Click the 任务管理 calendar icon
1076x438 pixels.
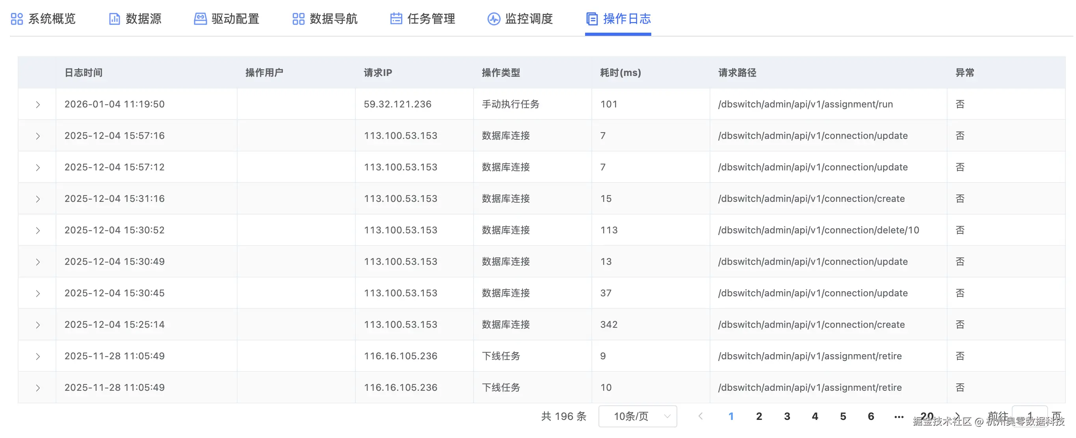point(396,19)
